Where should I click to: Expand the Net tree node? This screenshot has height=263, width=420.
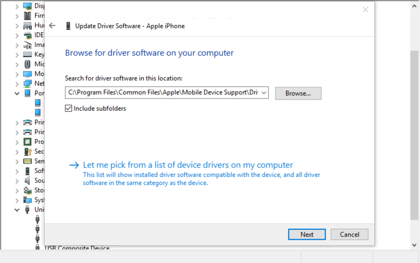(x=17, y=84)
